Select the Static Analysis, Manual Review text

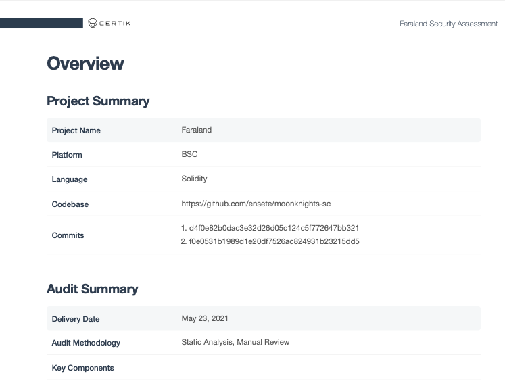click(235, 342)
